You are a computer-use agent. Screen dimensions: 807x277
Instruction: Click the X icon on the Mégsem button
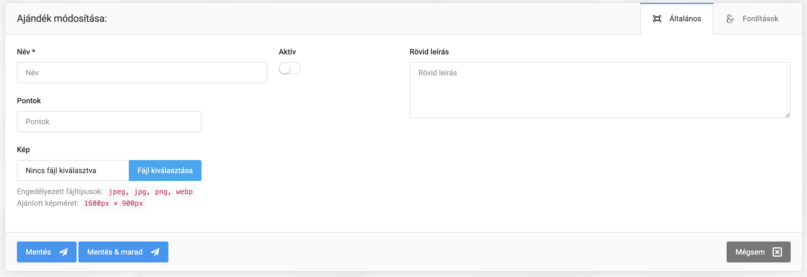[777, 252]
